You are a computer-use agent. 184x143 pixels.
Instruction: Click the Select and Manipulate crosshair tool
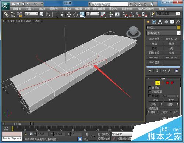[111, 15]
